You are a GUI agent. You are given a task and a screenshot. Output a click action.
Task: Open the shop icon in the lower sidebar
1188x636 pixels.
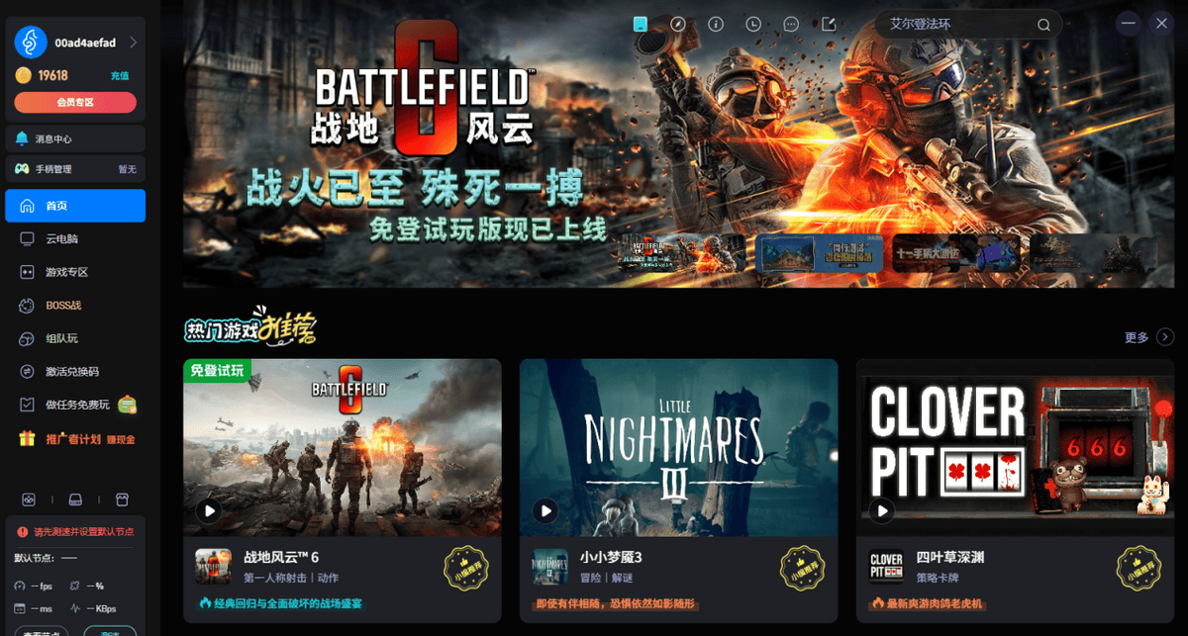123,499
